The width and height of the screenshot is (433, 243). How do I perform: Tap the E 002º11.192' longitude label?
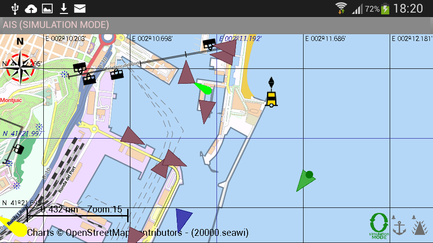(240, 39)
